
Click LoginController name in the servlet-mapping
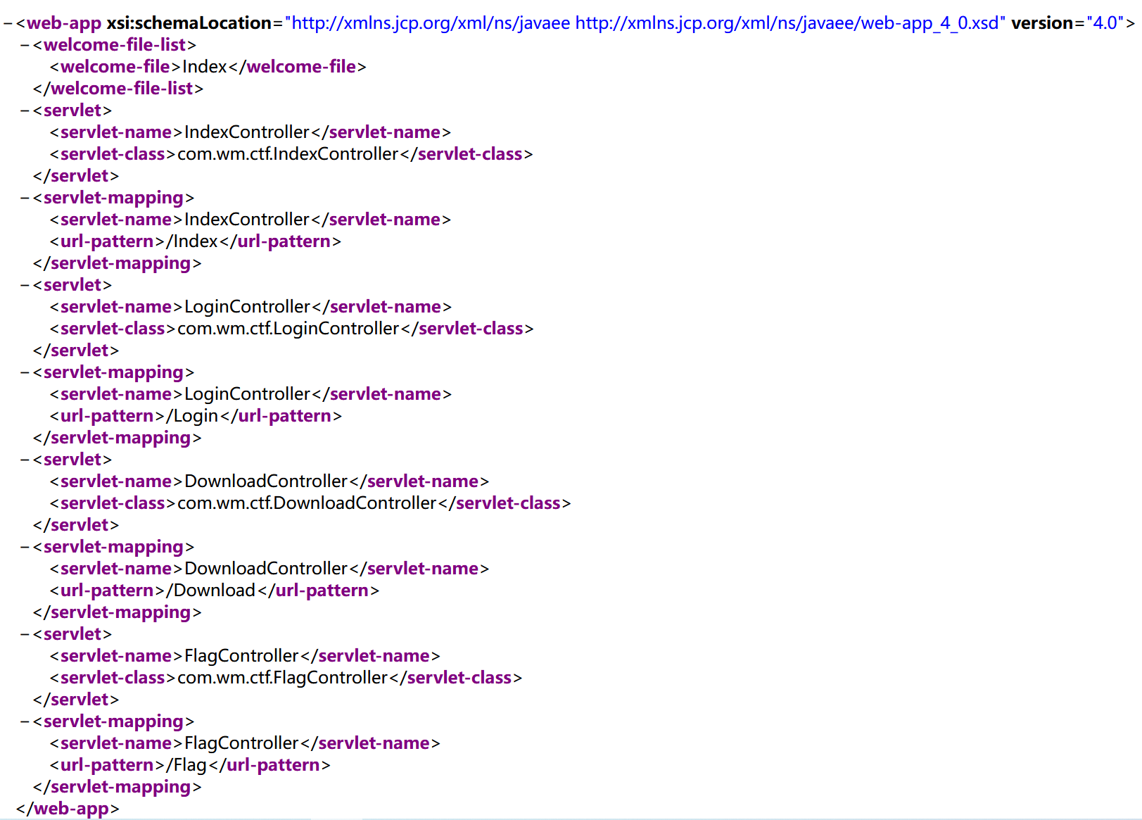coord(247,394)
